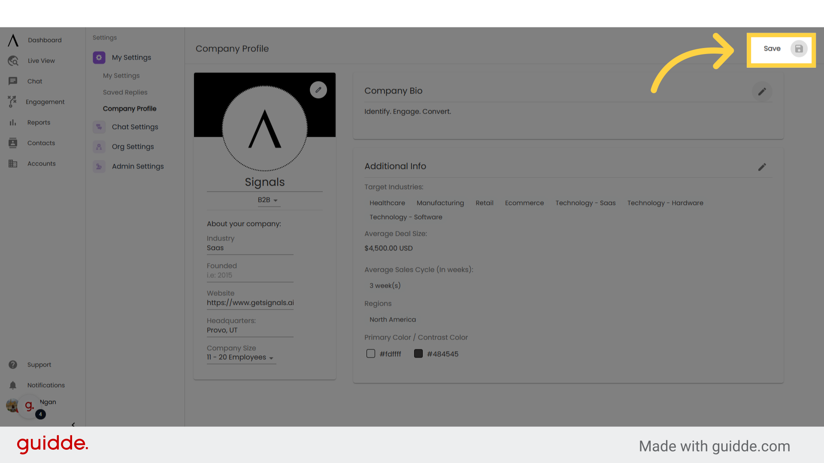Click the Org Settings icon

(99, 147)
